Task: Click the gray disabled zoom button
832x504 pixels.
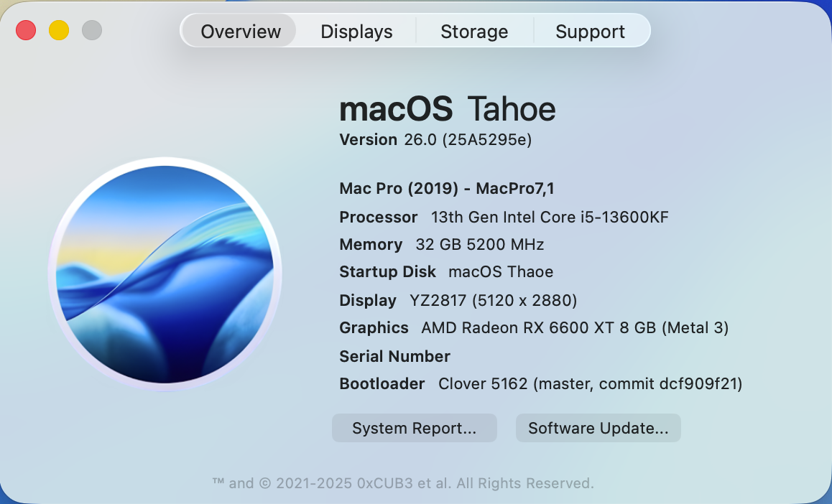Action: 92,30
